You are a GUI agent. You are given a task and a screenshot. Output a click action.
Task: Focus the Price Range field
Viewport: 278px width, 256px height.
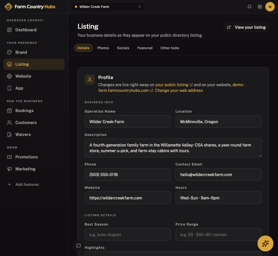[218, 234]
